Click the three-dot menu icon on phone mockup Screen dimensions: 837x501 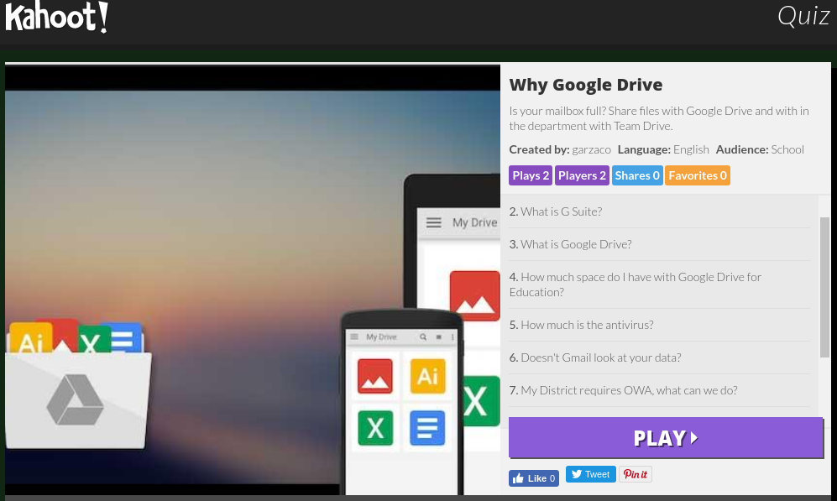coord(453,337)
